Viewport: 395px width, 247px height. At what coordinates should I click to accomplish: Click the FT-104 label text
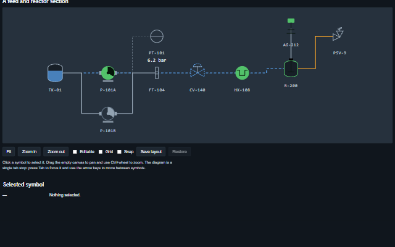[157, 90]
